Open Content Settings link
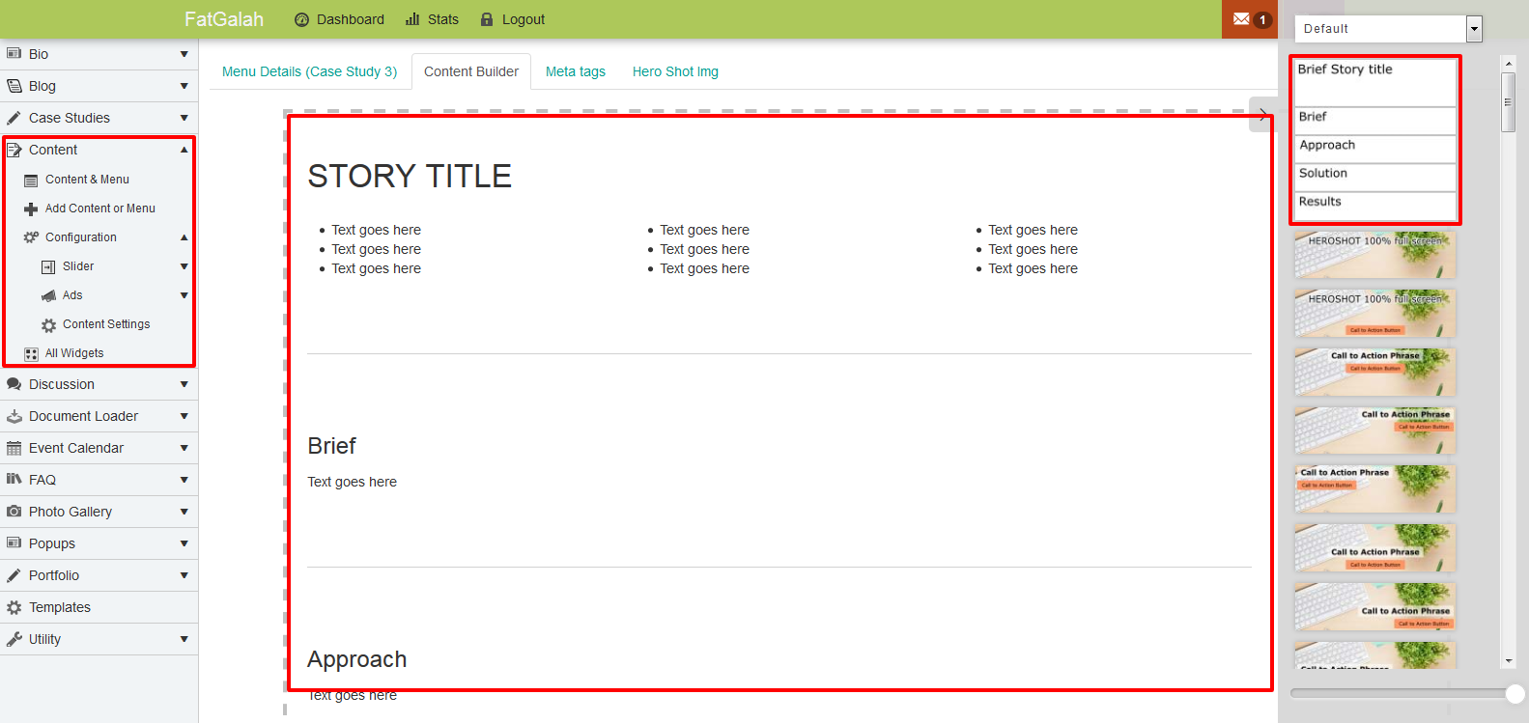This screenshot has height=723, width=1529. 106,324
